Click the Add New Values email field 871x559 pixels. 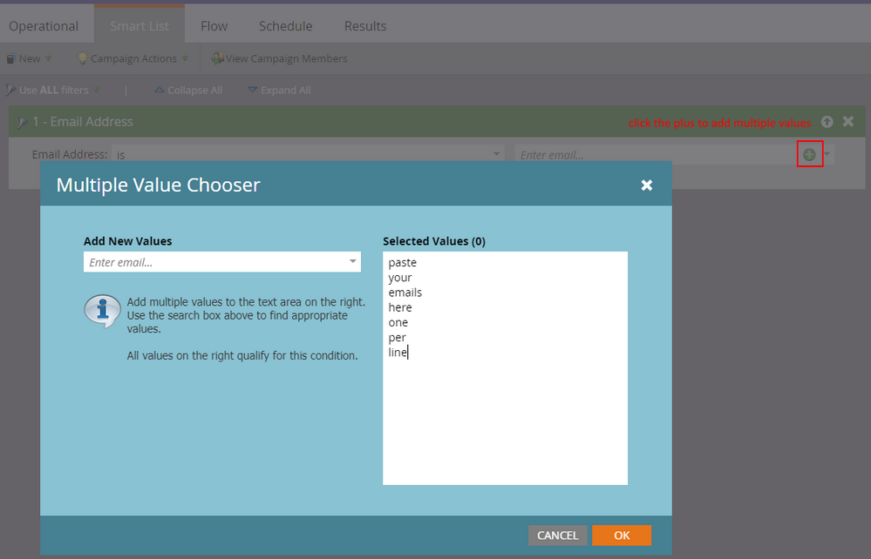tap(214, 261)
